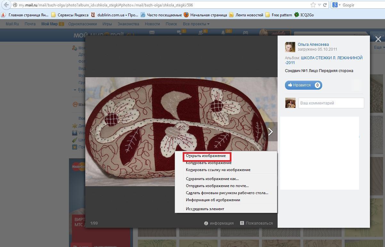Open the Сервисы Яндекса bookmark folder
This screenshot has width=385, height=247.
pyautogui.click(x=70, y=15)
